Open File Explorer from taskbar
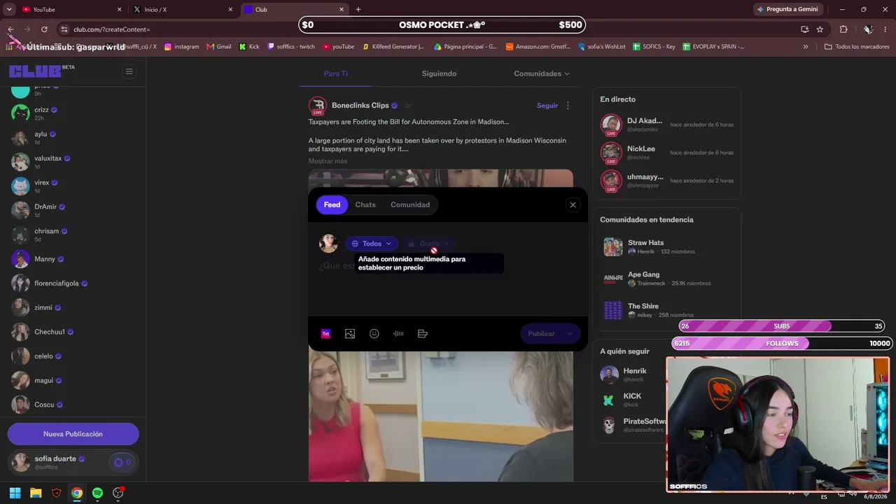This screenshot has width=896, height=504. pyautogui.click(x=36, y=493)
